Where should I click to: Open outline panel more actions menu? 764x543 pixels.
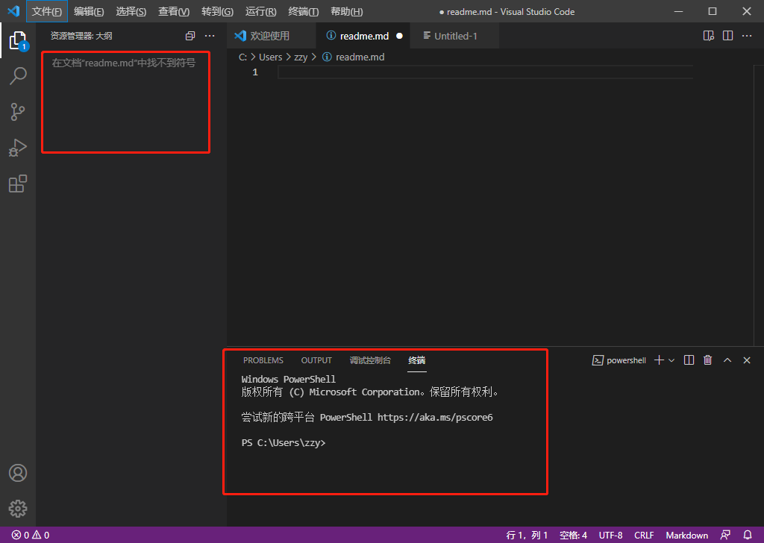(210, 36)
